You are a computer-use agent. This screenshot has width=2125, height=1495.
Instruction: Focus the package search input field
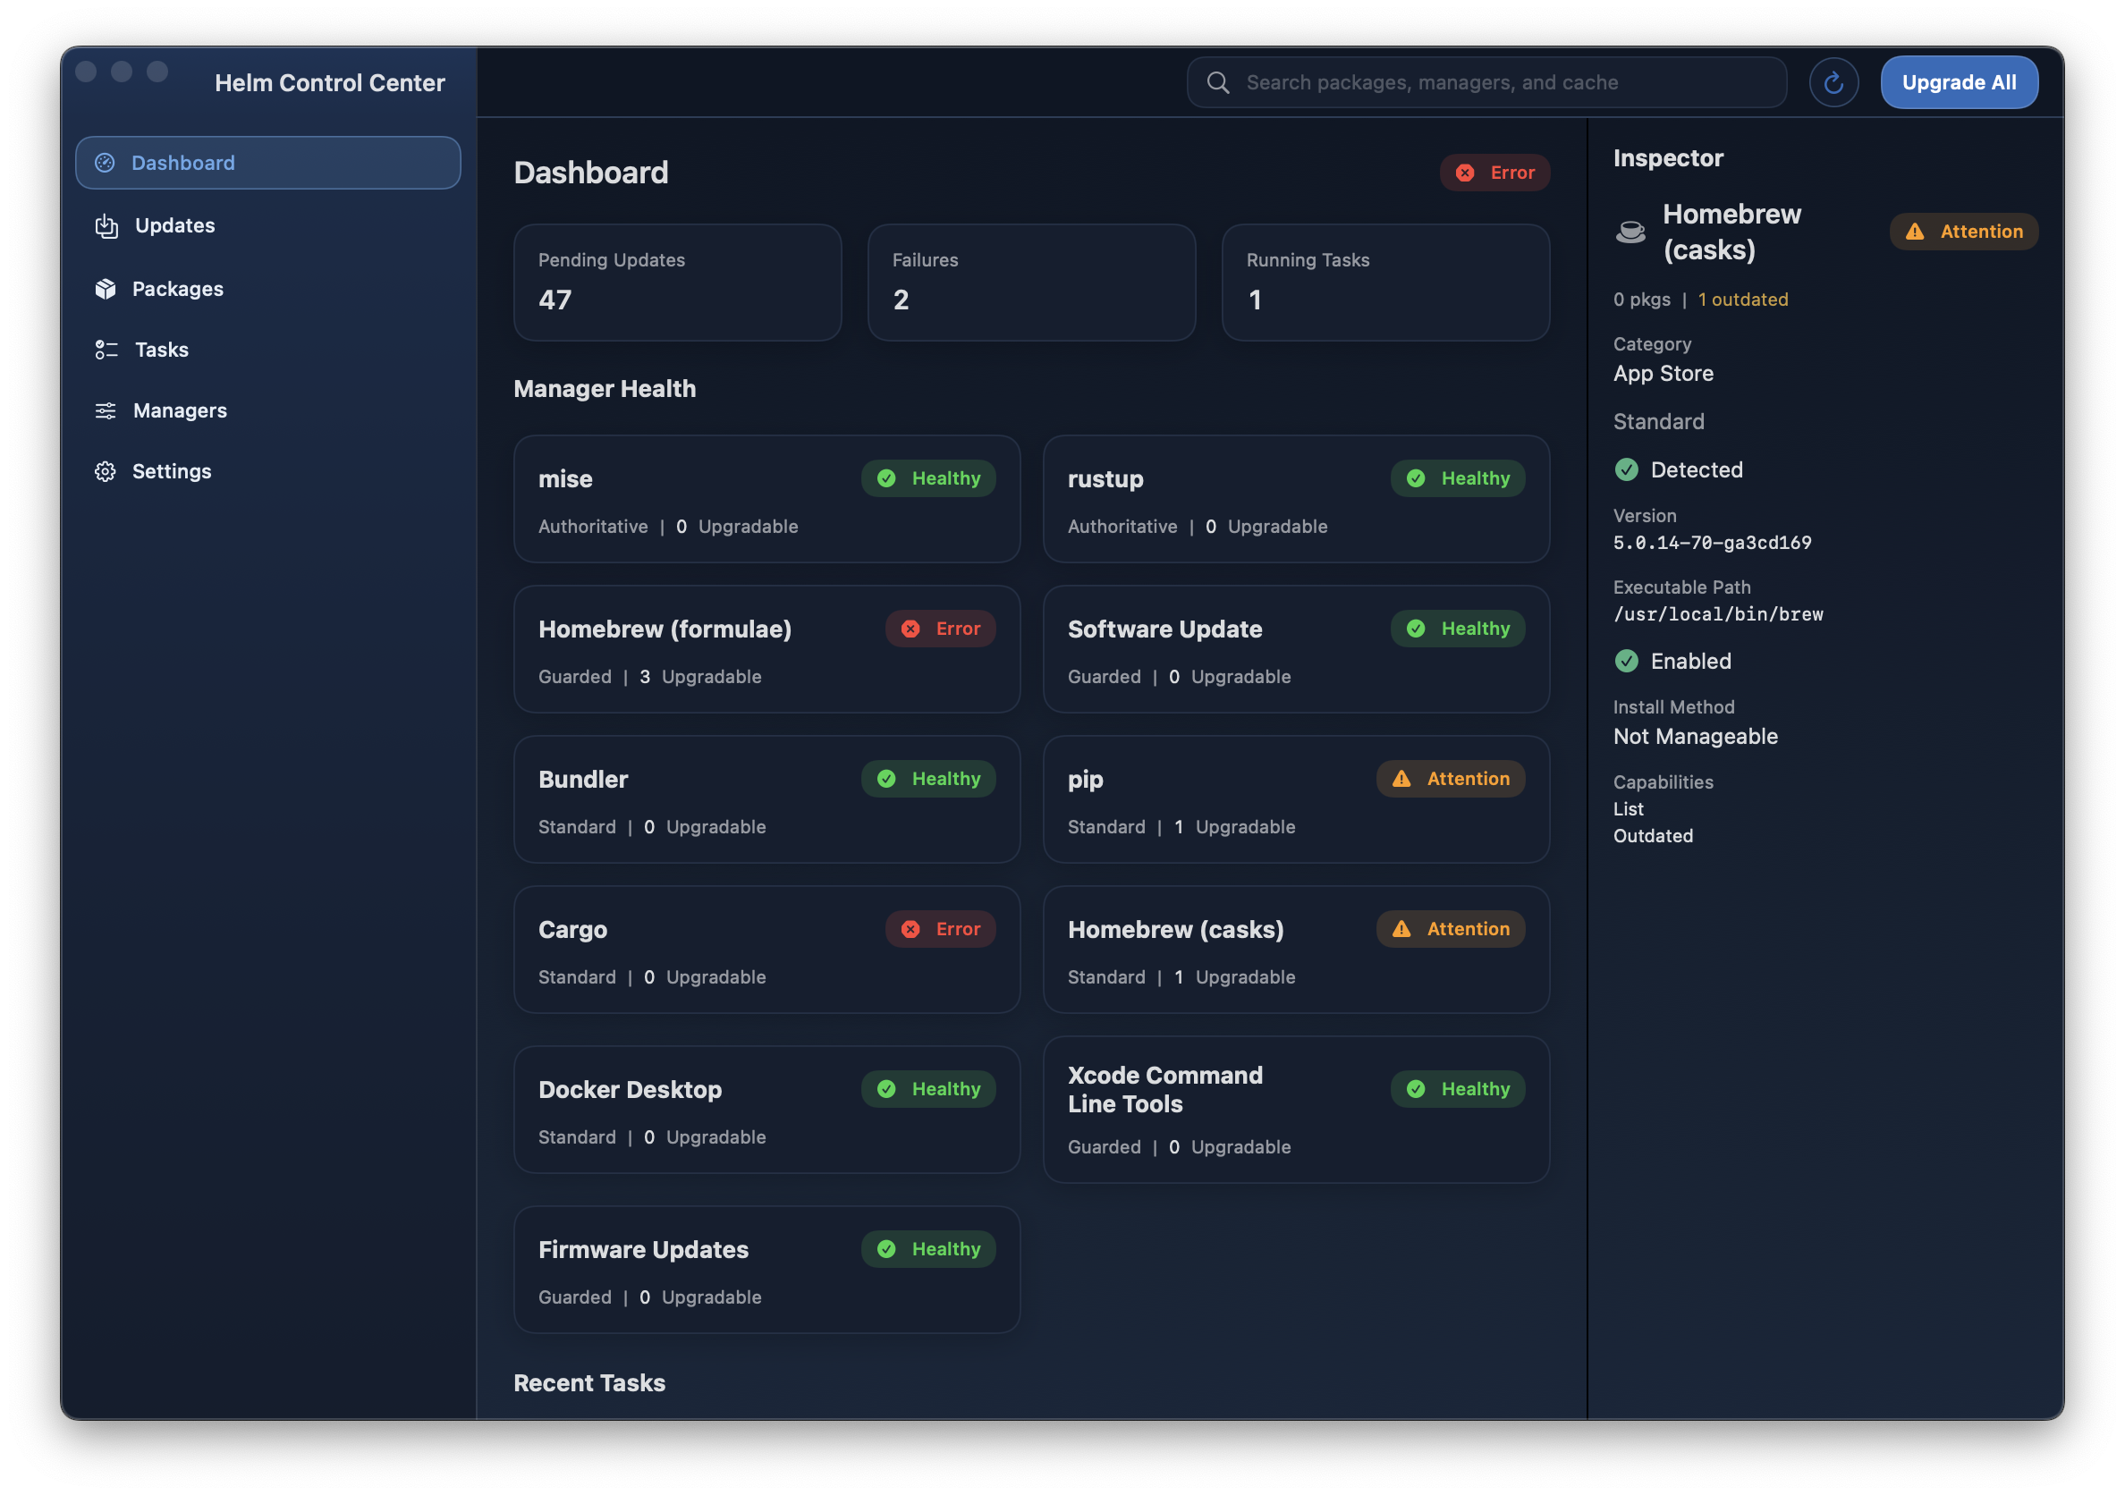(1481, 81)
